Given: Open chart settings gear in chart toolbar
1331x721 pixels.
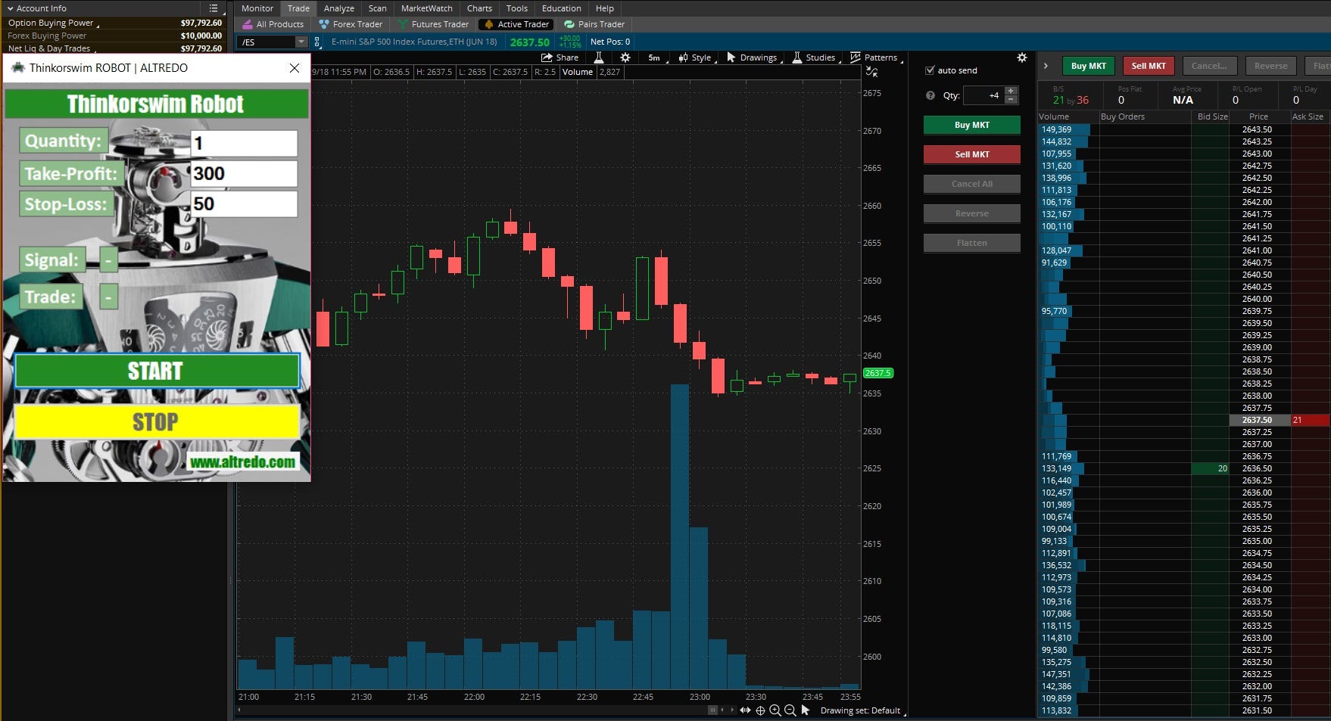Looking at the screenshot, I should pyautogui.click(x=625, y=57).
